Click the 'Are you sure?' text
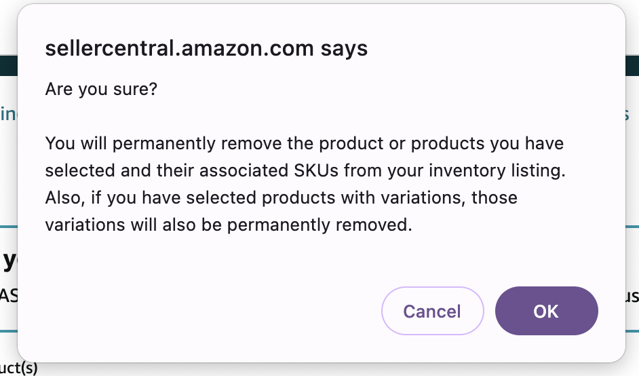This screenshot has width=639, height=376. 101,89
